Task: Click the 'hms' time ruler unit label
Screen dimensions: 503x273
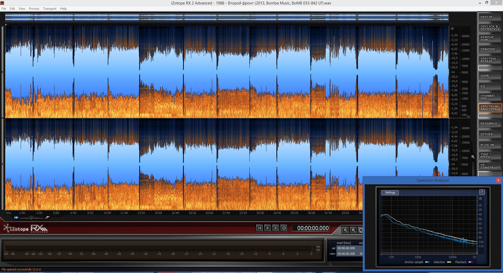Action: click(x=9, y=213)
